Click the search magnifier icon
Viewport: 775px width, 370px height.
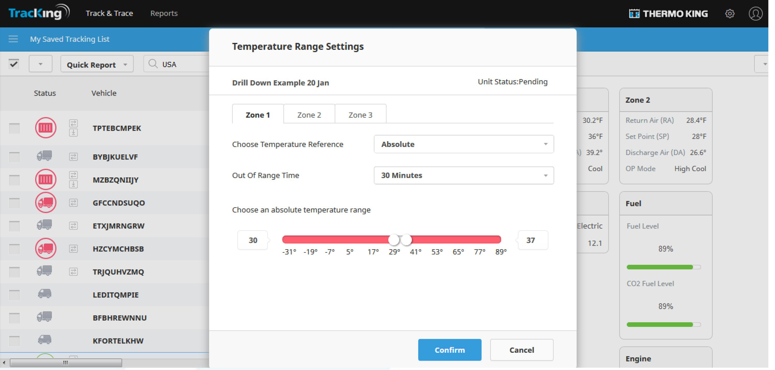(x=153, y=64)
